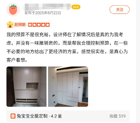Click the surprised star emoji icon
The height and width of the screenshot is (123, 140).
10,25
